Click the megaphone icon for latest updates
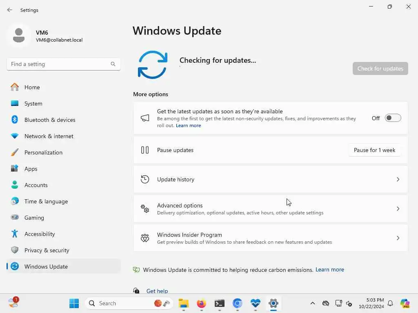This screenshot has width=418, height=313. [x=145, y=118]
